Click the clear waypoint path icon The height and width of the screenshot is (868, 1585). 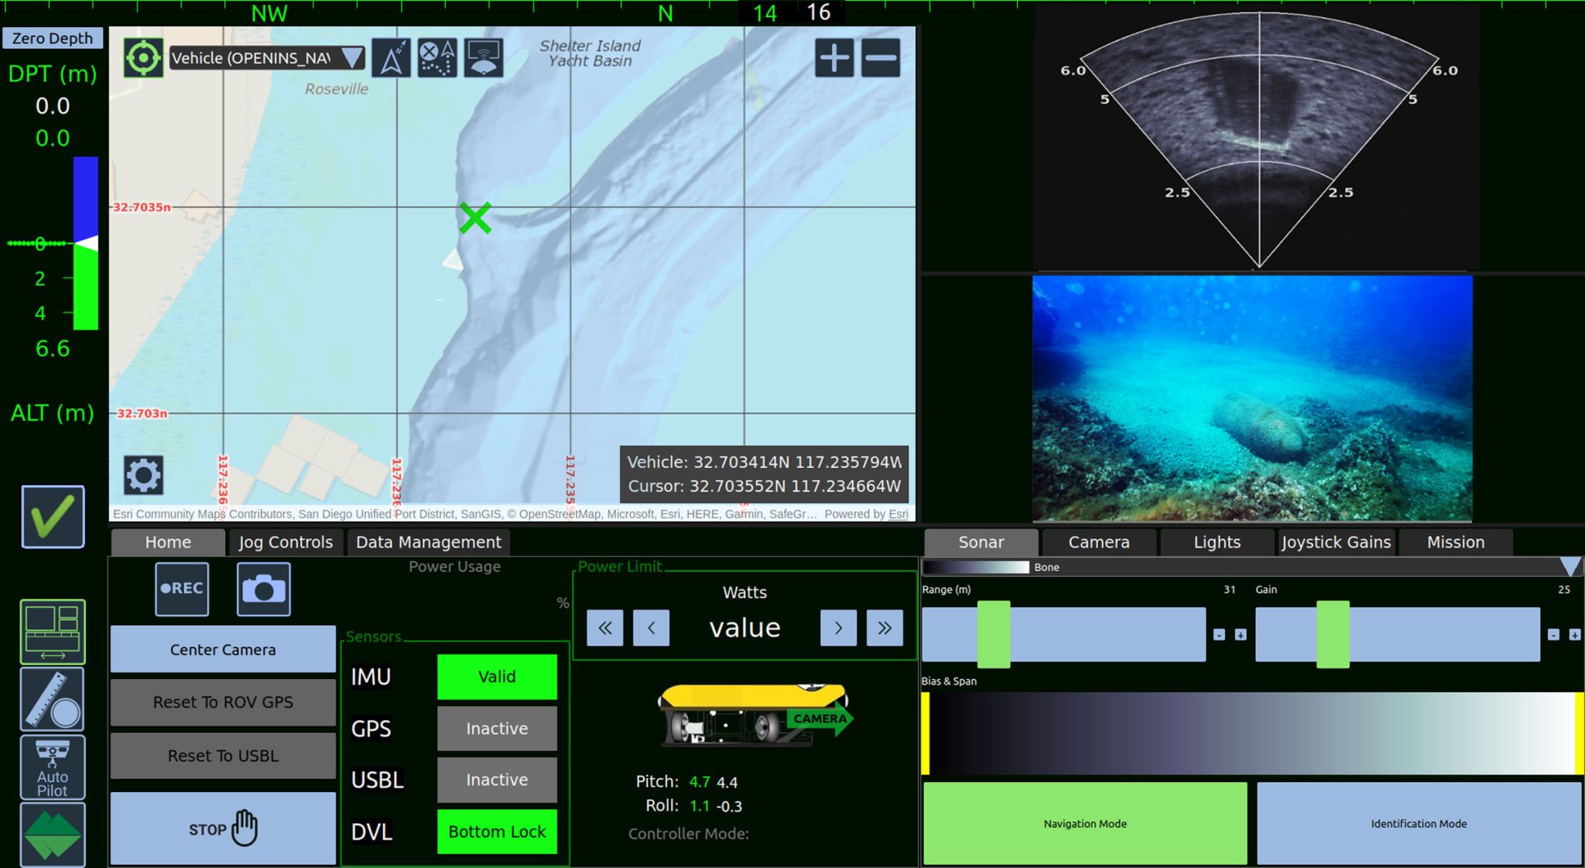point(436,57)
